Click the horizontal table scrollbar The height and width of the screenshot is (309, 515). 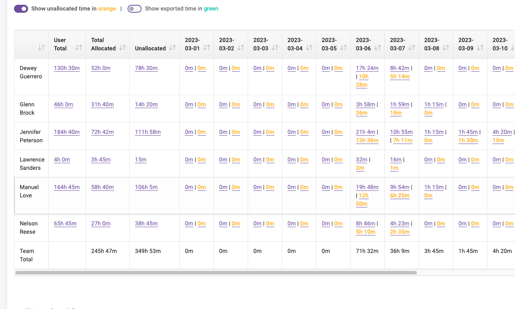[216, 273]
